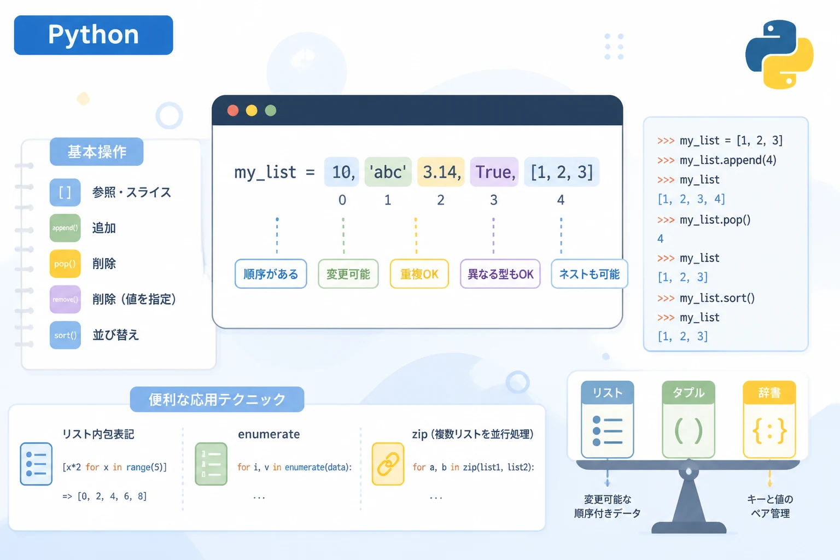Select the 異なる型もOK tag

(500, 274)
